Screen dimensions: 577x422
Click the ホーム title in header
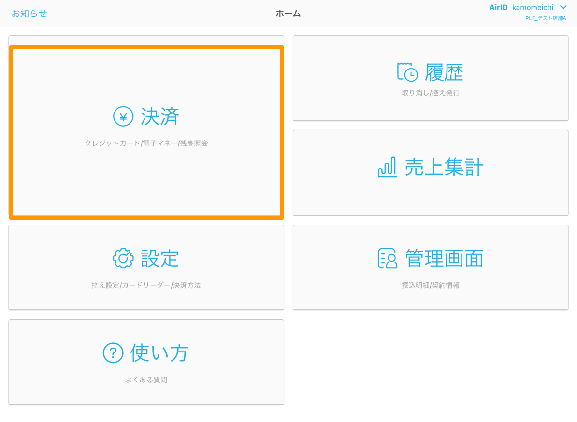288,14
